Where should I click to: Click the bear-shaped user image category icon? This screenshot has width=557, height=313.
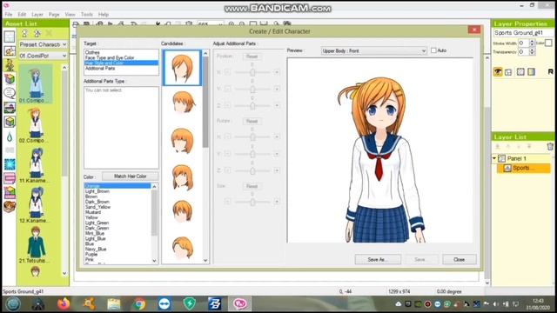pos(10,206)
